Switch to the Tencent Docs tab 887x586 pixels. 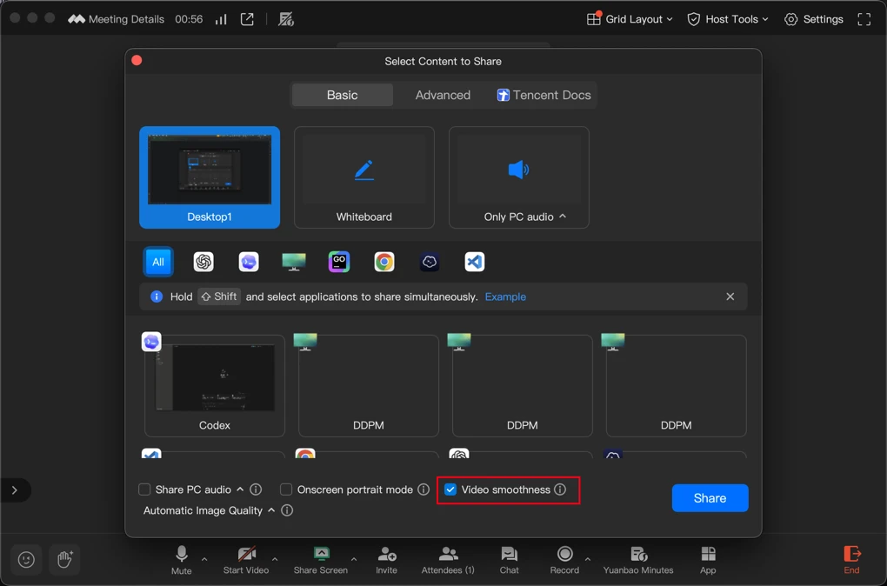click(544, 95)
